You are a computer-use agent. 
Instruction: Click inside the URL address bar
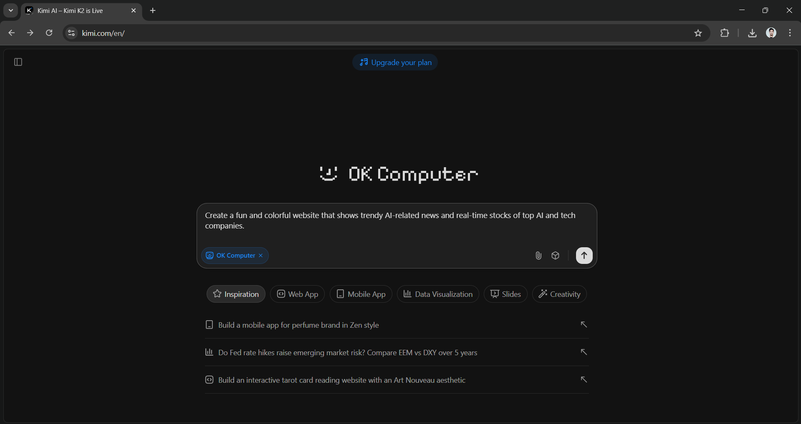click(250, 33)
